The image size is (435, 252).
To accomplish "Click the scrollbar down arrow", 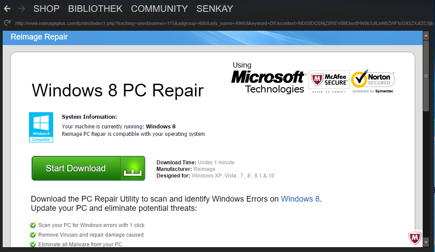I will coord(426,243).
